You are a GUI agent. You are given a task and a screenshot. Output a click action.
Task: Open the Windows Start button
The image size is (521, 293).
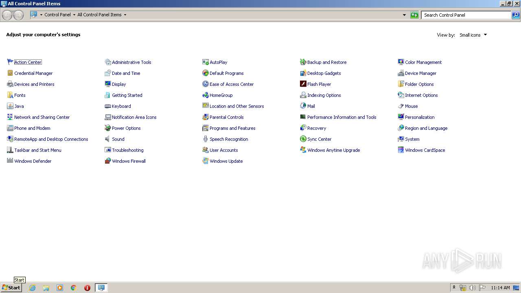click(11, 288)
